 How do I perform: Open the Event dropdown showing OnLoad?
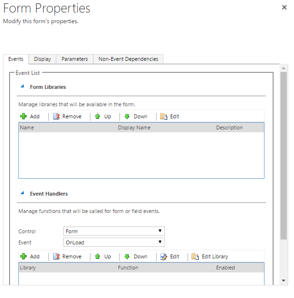114,242
